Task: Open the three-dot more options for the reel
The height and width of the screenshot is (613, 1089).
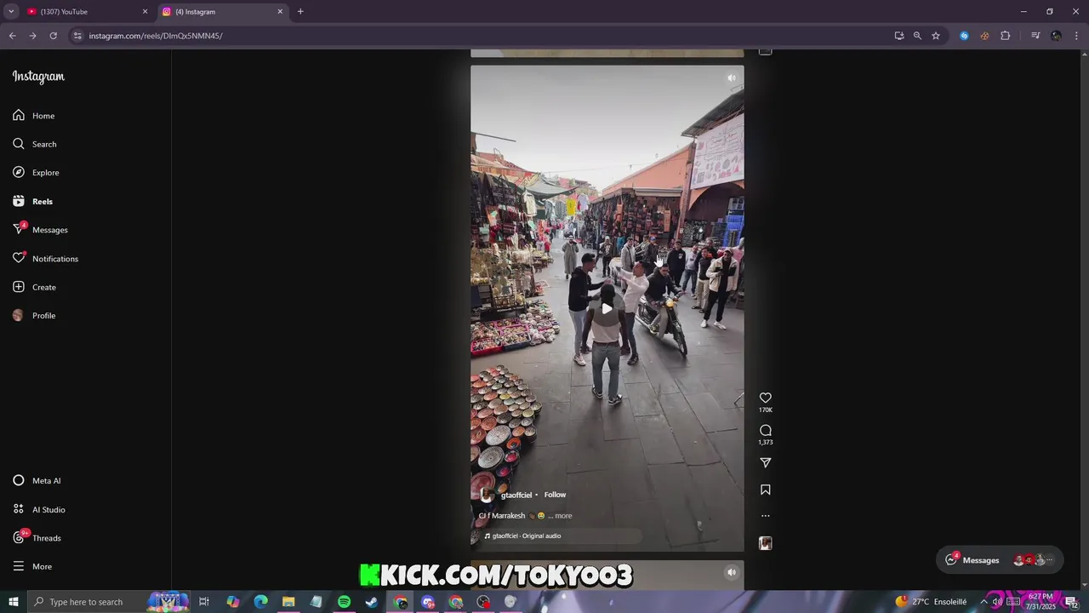Action: 765,516
